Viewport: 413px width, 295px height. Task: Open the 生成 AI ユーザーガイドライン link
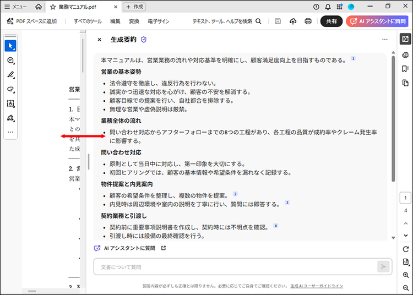317,286
